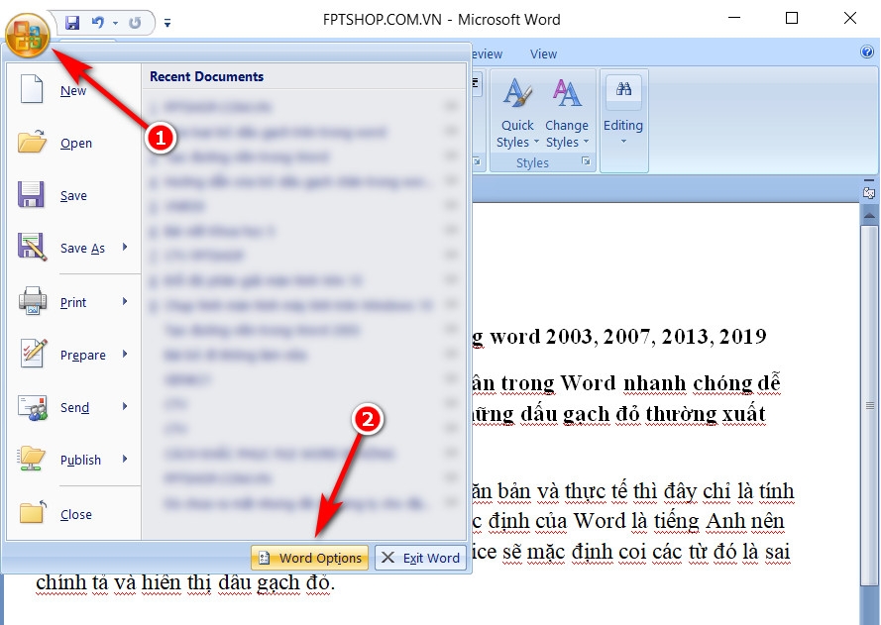Click the Save icon in Quick Access Toolbar

(x=72, y=23)
